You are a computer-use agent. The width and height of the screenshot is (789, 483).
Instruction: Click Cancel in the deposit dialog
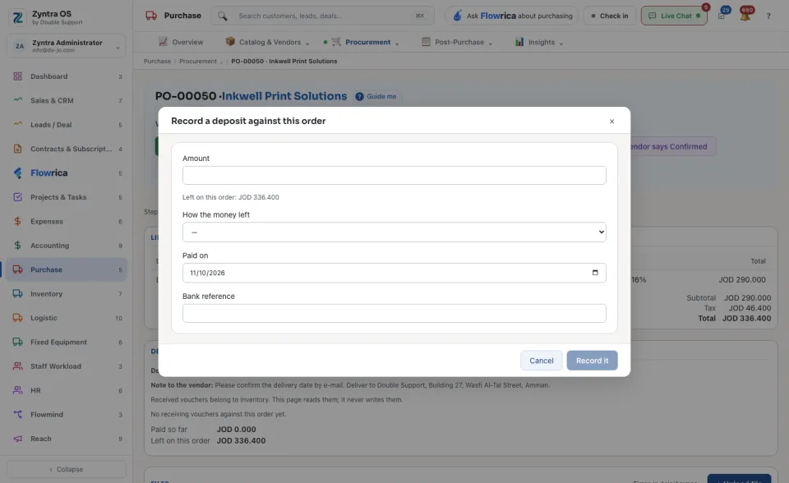tap(542, 361)
